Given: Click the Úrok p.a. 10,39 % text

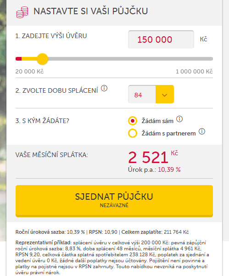Looking at the screenshot, I should [154, 169].
